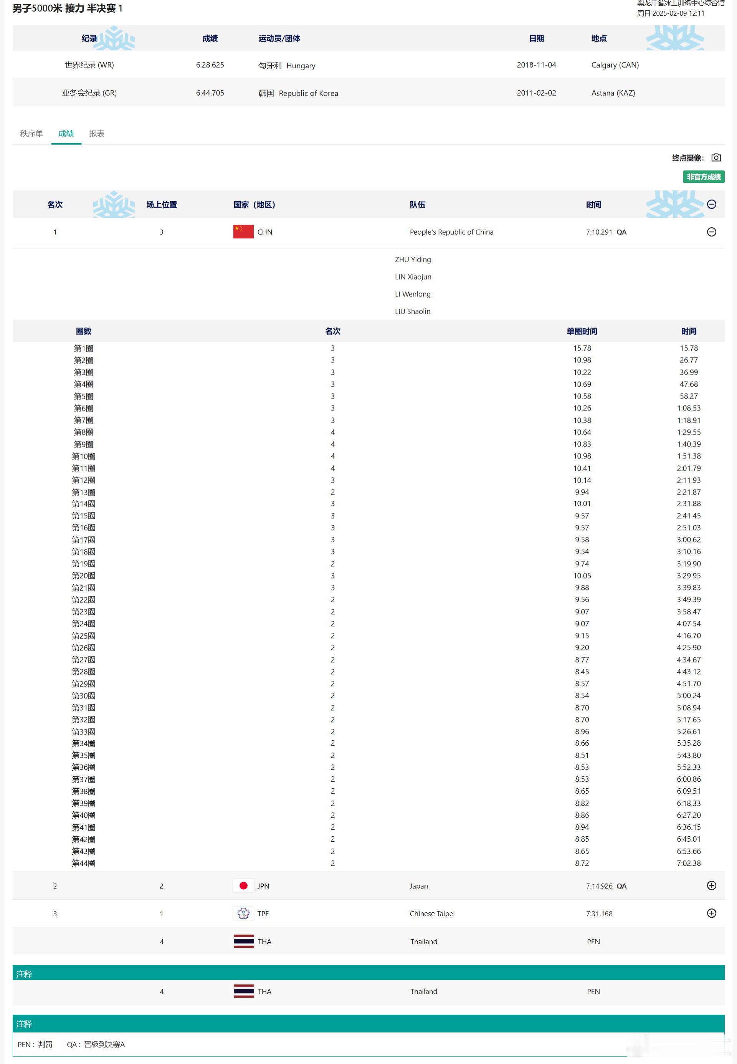The height and width of the screenshot is (1064, 737).
Task: Click the page title 男子5000米 接力 半决赛 1
Action: (x=68, y=8)
